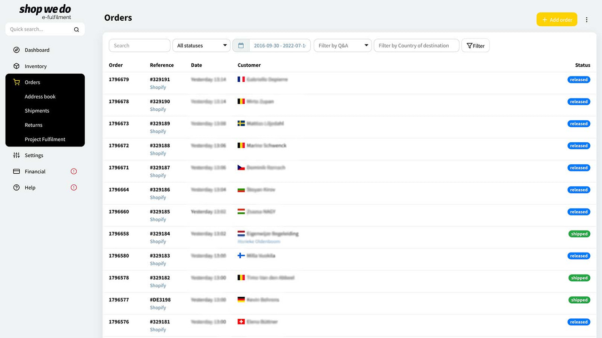
Task: Select Project Fulfilment from the sidebar
Action: 45,139
